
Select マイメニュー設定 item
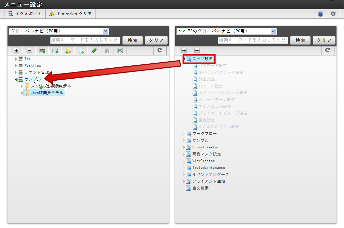[x=215, y=107]
